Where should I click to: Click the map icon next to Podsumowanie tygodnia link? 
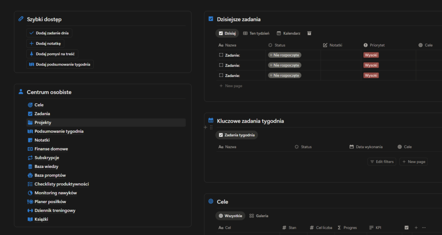click(x=30, y=131)
